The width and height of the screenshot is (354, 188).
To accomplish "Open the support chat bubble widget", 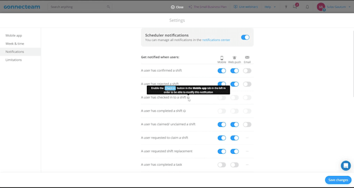I will tap(346, 166).
